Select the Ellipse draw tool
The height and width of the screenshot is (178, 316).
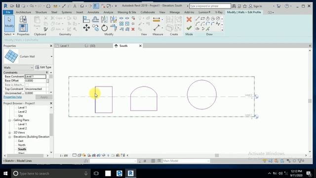click(197, 29)
